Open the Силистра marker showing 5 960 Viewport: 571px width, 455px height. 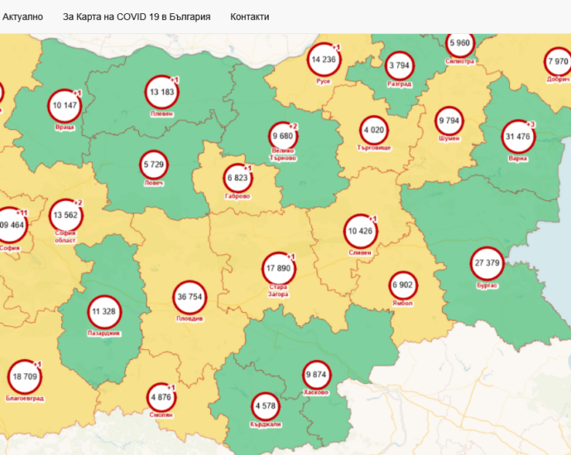pyautogui.click(x=459, y=43)
